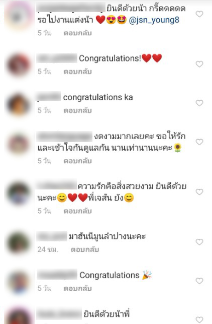Like the 'congratulations ka' comment

point(199,103)
